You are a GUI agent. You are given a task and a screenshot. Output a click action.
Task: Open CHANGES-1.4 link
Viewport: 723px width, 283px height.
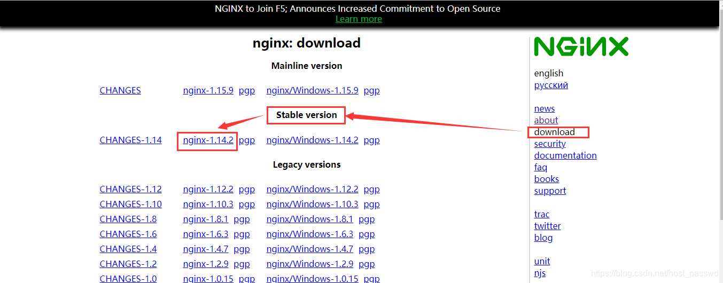click(x=128, y=249)
